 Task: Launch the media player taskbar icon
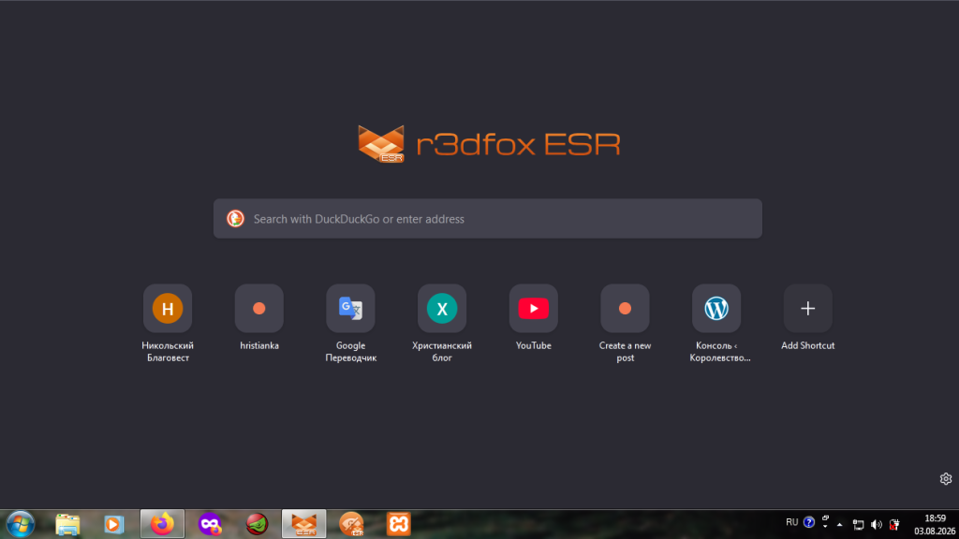click(x=113, y=524)
